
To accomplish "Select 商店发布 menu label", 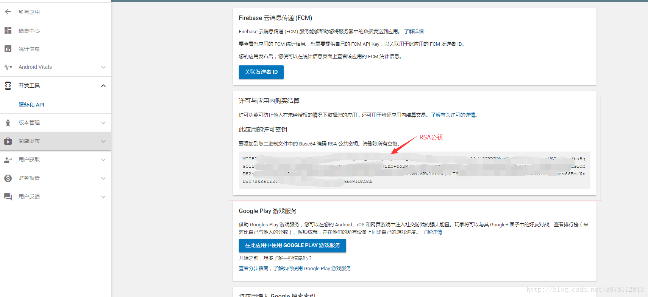I will pyautogui.click(x=29, y=141).
